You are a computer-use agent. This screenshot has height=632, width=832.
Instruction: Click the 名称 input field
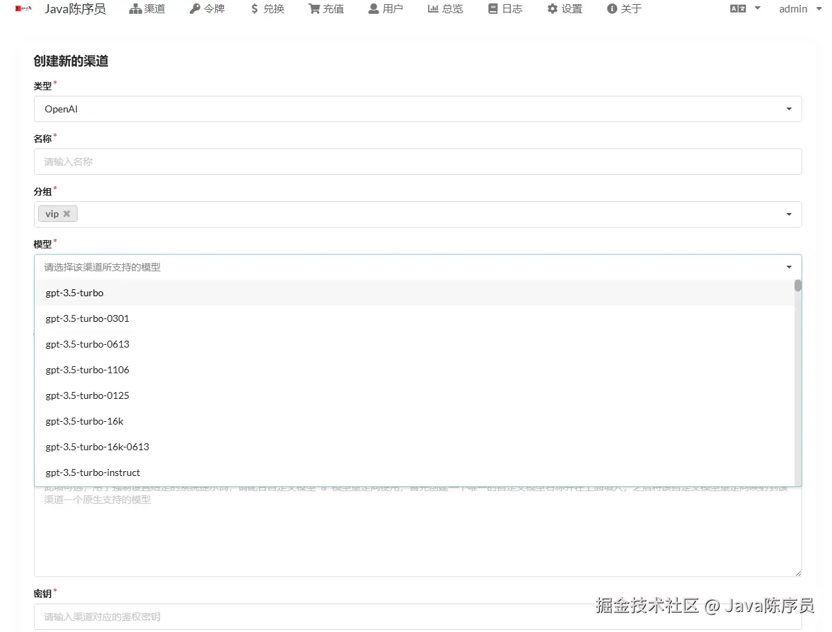418,162
